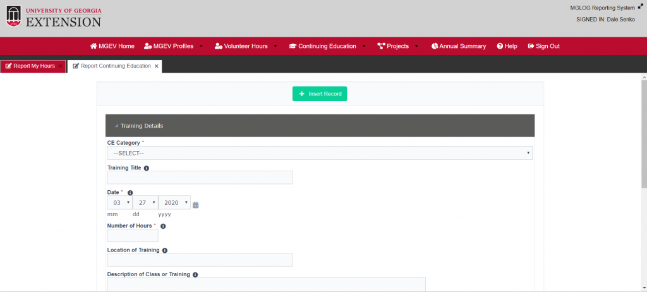This screenshot has width=647, height=292.
Task: Close the Report My Hours tab
Action: click(x=60, y=66)
